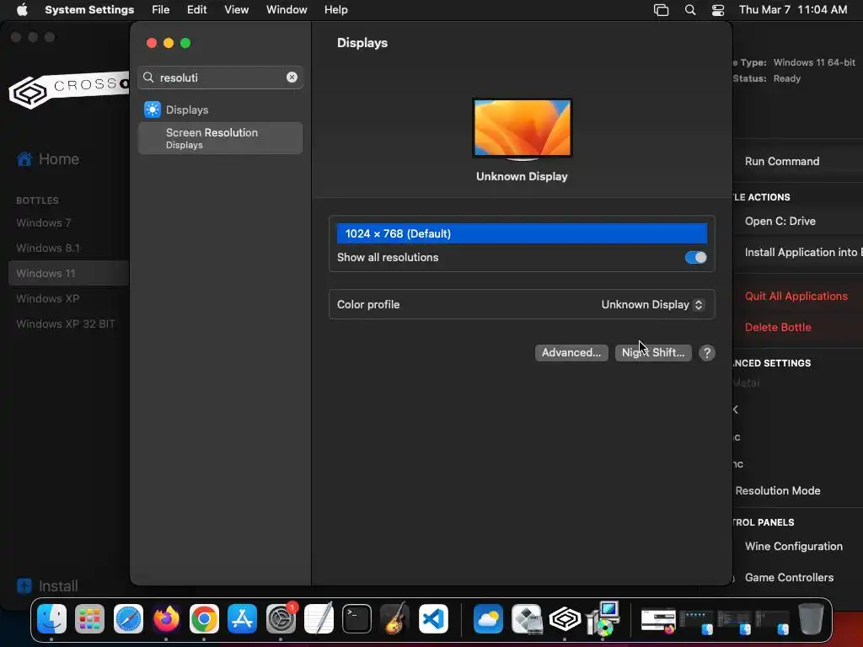Screen dimensions: 863x647
Task: Click System Settings icon in the Dock
Action: click(x=281, y=619)
